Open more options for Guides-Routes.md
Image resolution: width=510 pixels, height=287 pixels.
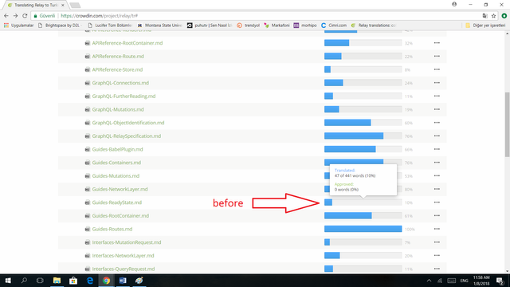[x=437, y=229]
